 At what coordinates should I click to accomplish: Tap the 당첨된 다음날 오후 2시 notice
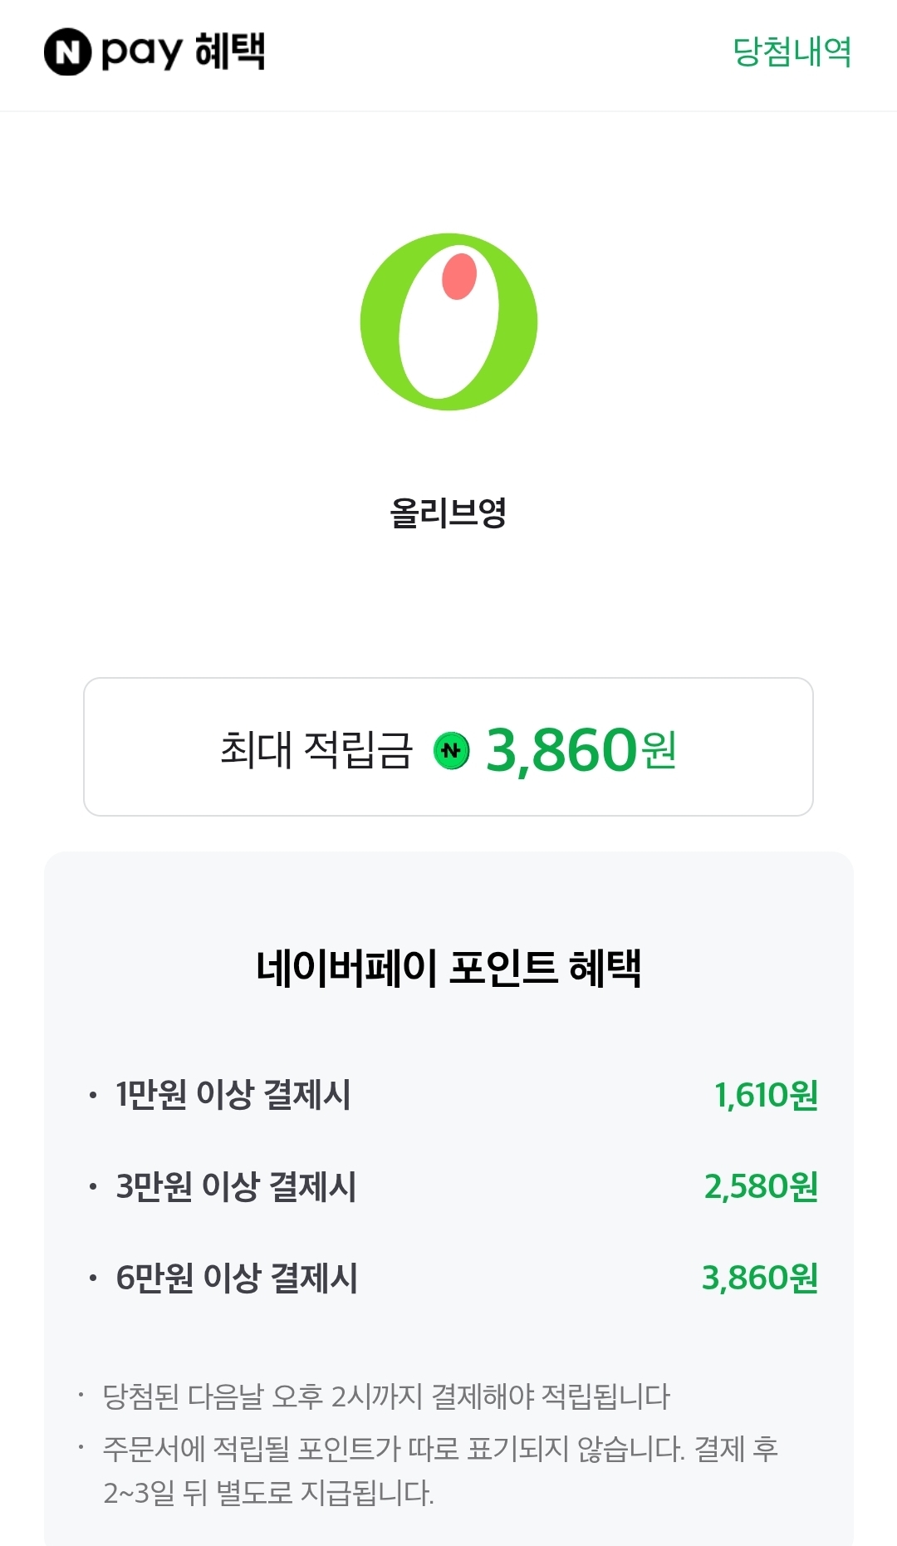[385, 1396]
